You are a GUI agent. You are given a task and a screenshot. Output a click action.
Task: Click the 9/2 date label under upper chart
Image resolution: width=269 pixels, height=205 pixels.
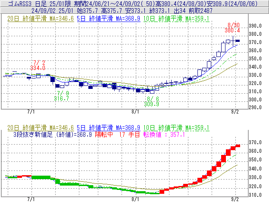click(235, 112)
